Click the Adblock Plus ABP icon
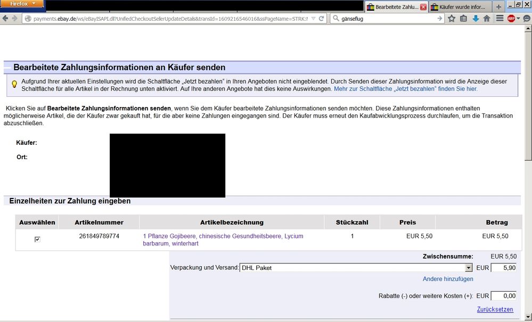Viewport: 532px width, 322px height. coord(511,19)
